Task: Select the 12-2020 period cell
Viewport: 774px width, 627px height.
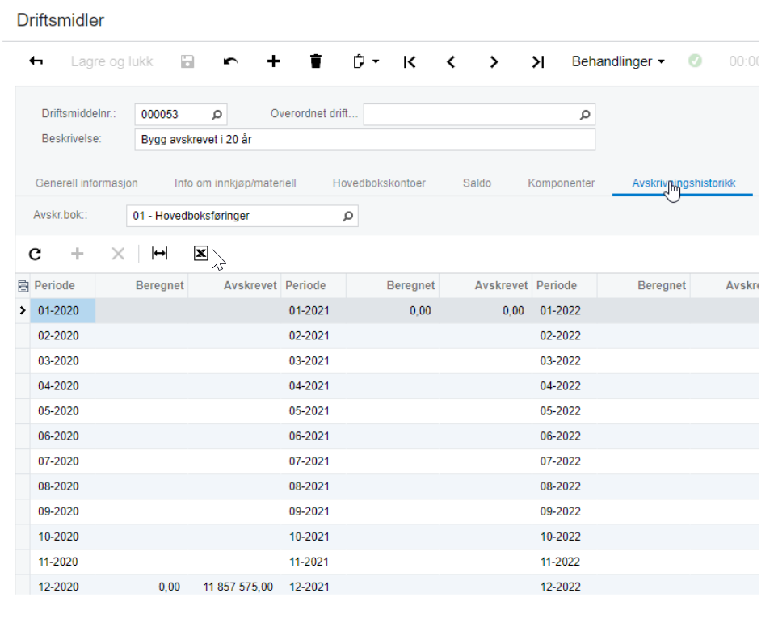Action: tap(63, 587)
